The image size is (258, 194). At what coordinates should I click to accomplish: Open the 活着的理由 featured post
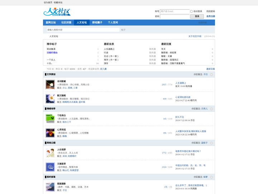pyautogui.click(x=52, y=52)
